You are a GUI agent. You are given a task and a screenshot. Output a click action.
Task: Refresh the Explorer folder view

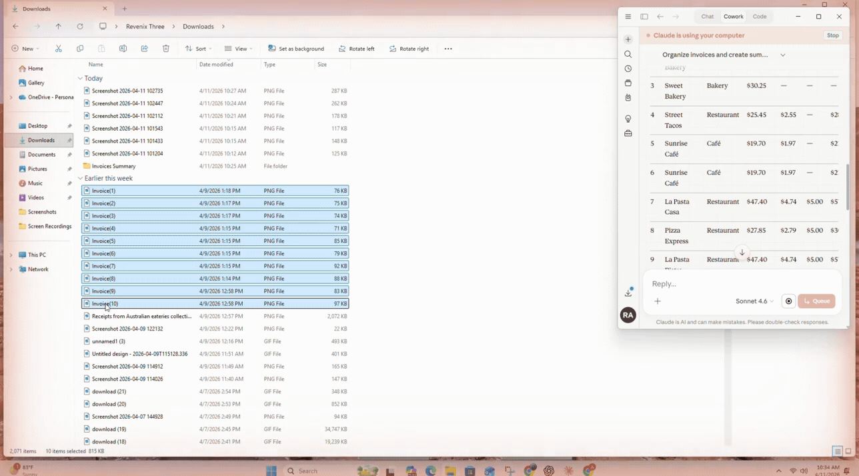[80, 27]
